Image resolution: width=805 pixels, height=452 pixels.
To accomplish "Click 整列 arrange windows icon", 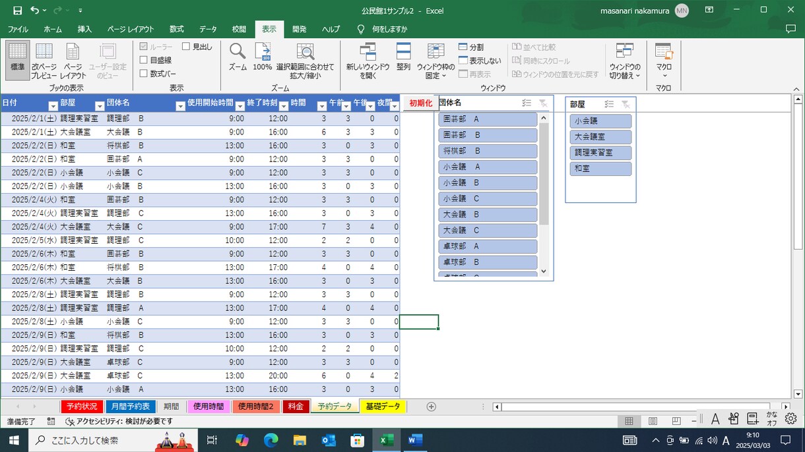I will click(403, 57).
